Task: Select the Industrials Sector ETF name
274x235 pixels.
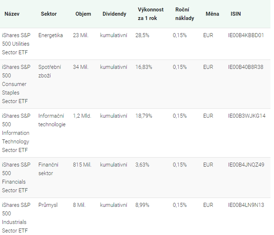Action: 16,218
